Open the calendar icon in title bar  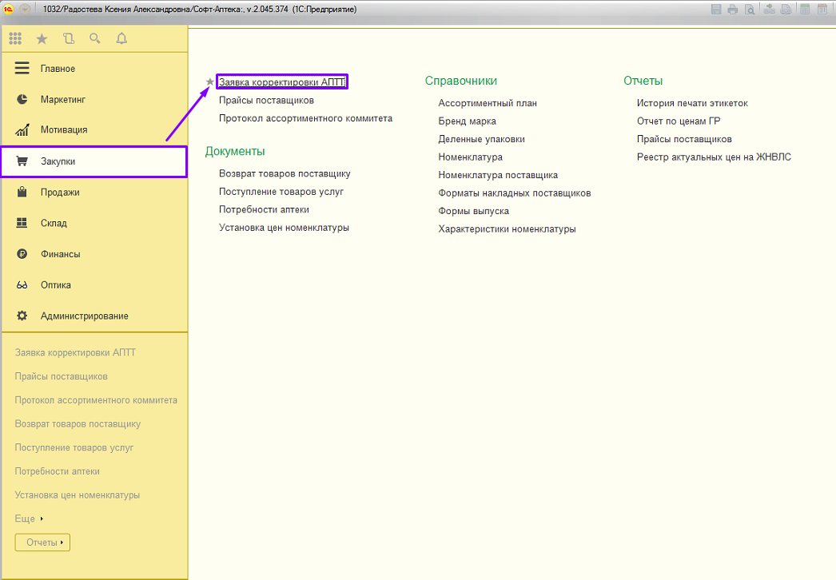(x=822, y=10)
